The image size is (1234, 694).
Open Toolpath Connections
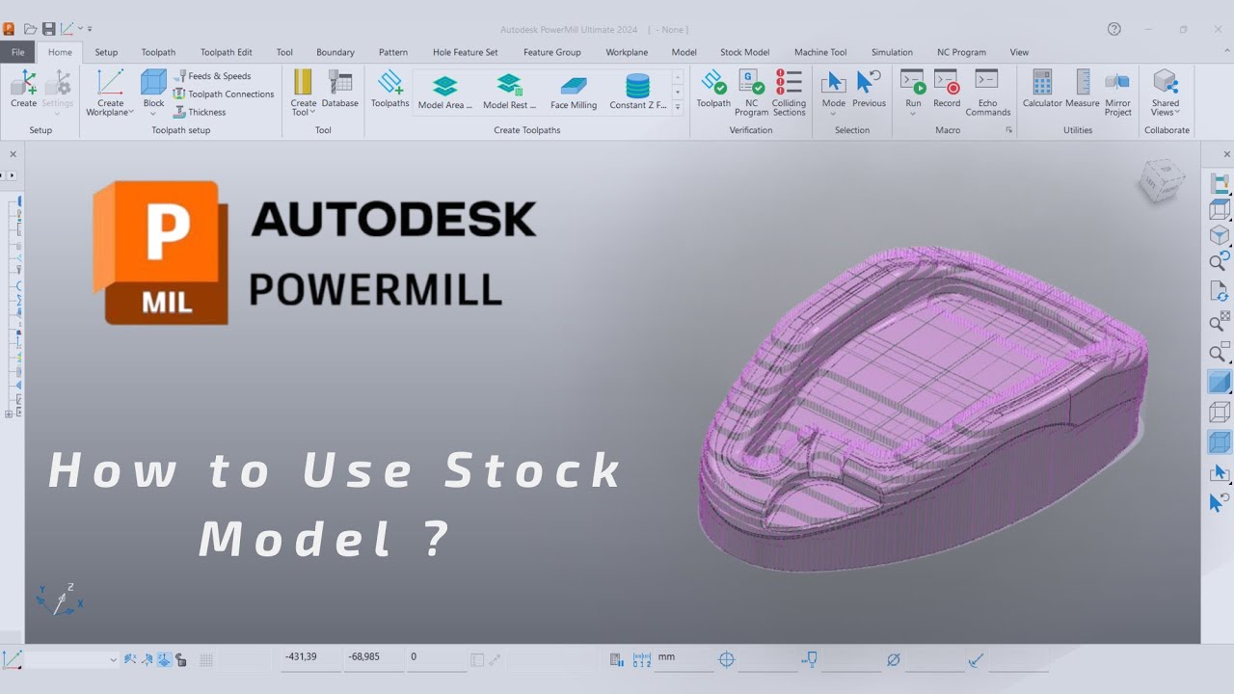[224, 94]
